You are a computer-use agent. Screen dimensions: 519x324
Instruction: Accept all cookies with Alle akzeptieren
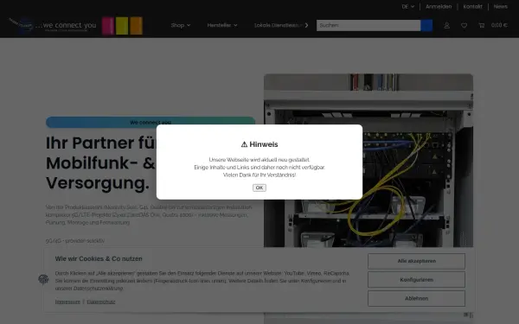[416, 261]
